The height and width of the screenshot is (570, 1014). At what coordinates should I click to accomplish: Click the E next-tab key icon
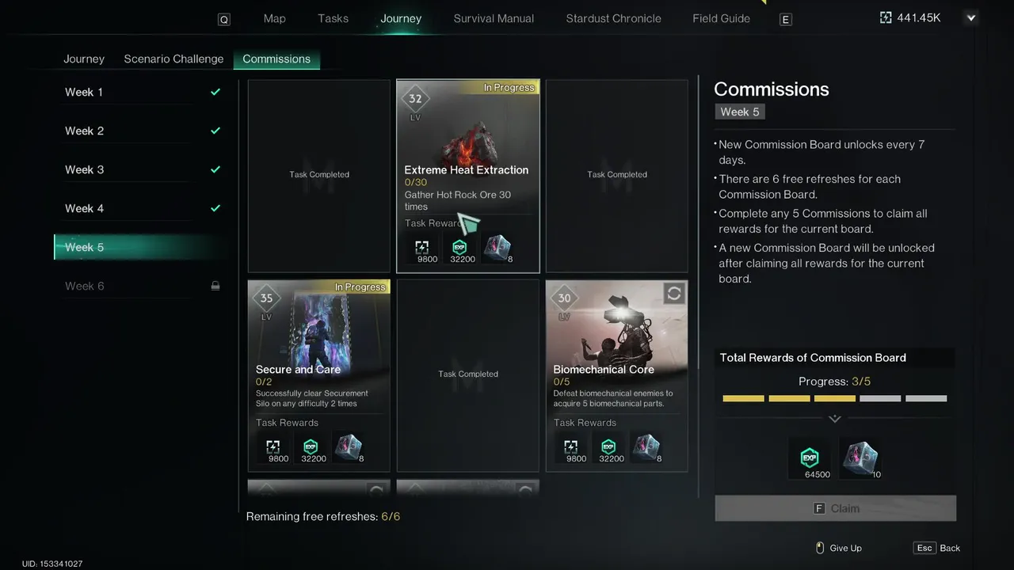[x=786, y=19]
